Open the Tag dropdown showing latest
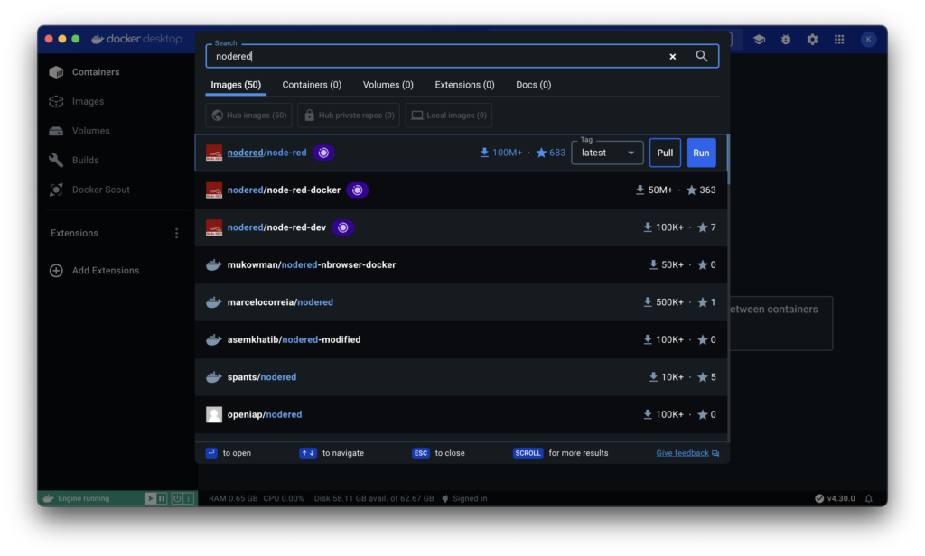The image size is (925, 556). pyautogui.click(x=607, y=153)
